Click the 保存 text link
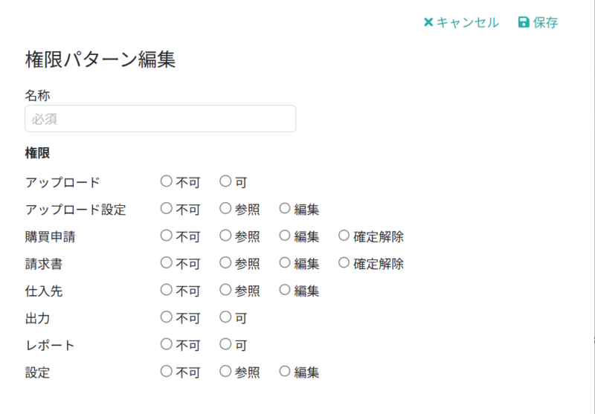Viewport: 595px width, 414px height. pos(545,22)
